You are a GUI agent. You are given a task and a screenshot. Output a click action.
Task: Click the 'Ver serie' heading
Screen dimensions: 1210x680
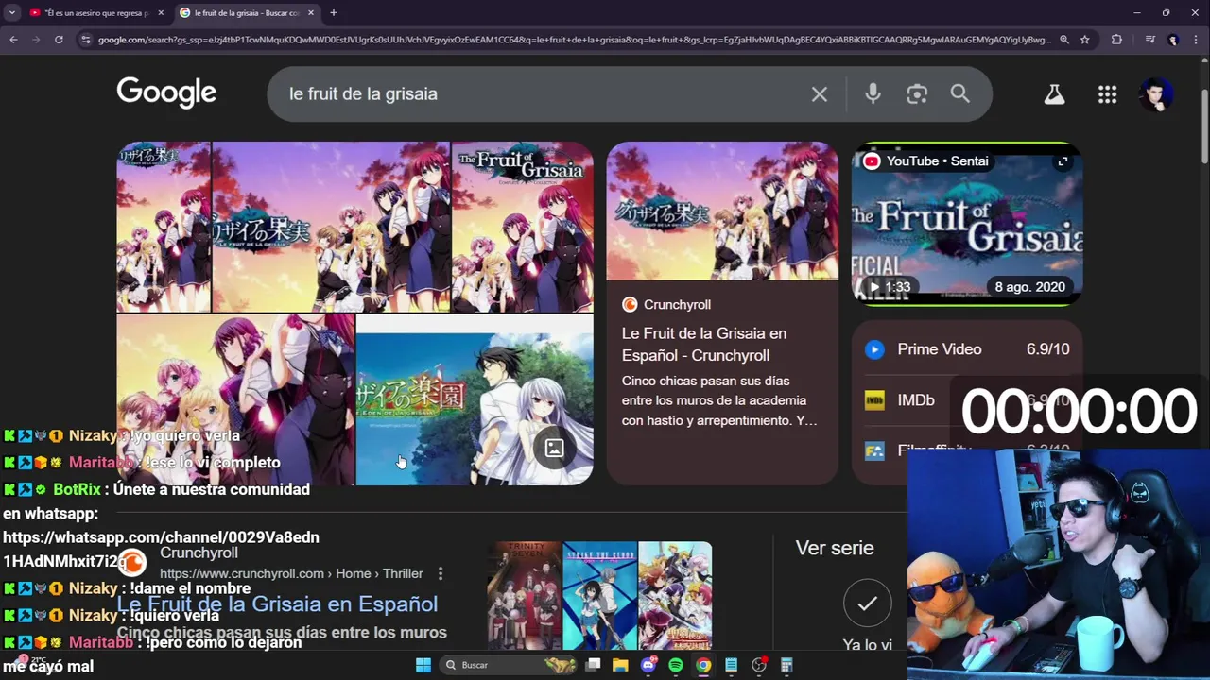(x=835, y=548)
